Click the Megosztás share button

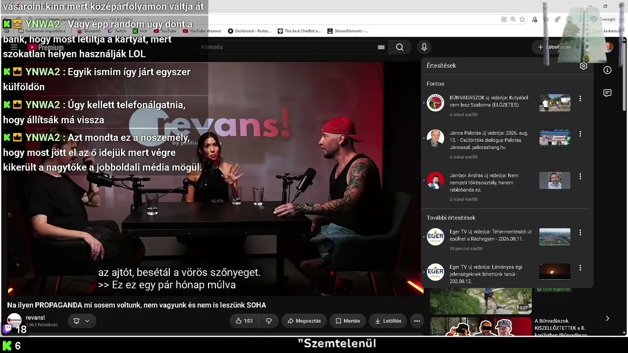[x=304, y=321]
